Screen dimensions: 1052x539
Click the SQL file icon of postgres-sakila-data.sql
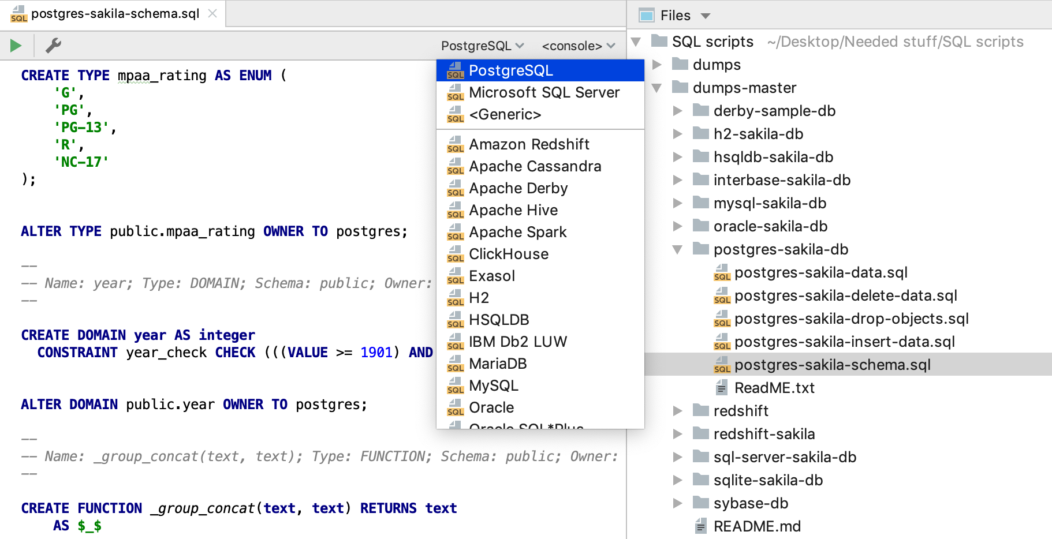tap(722, 272)
